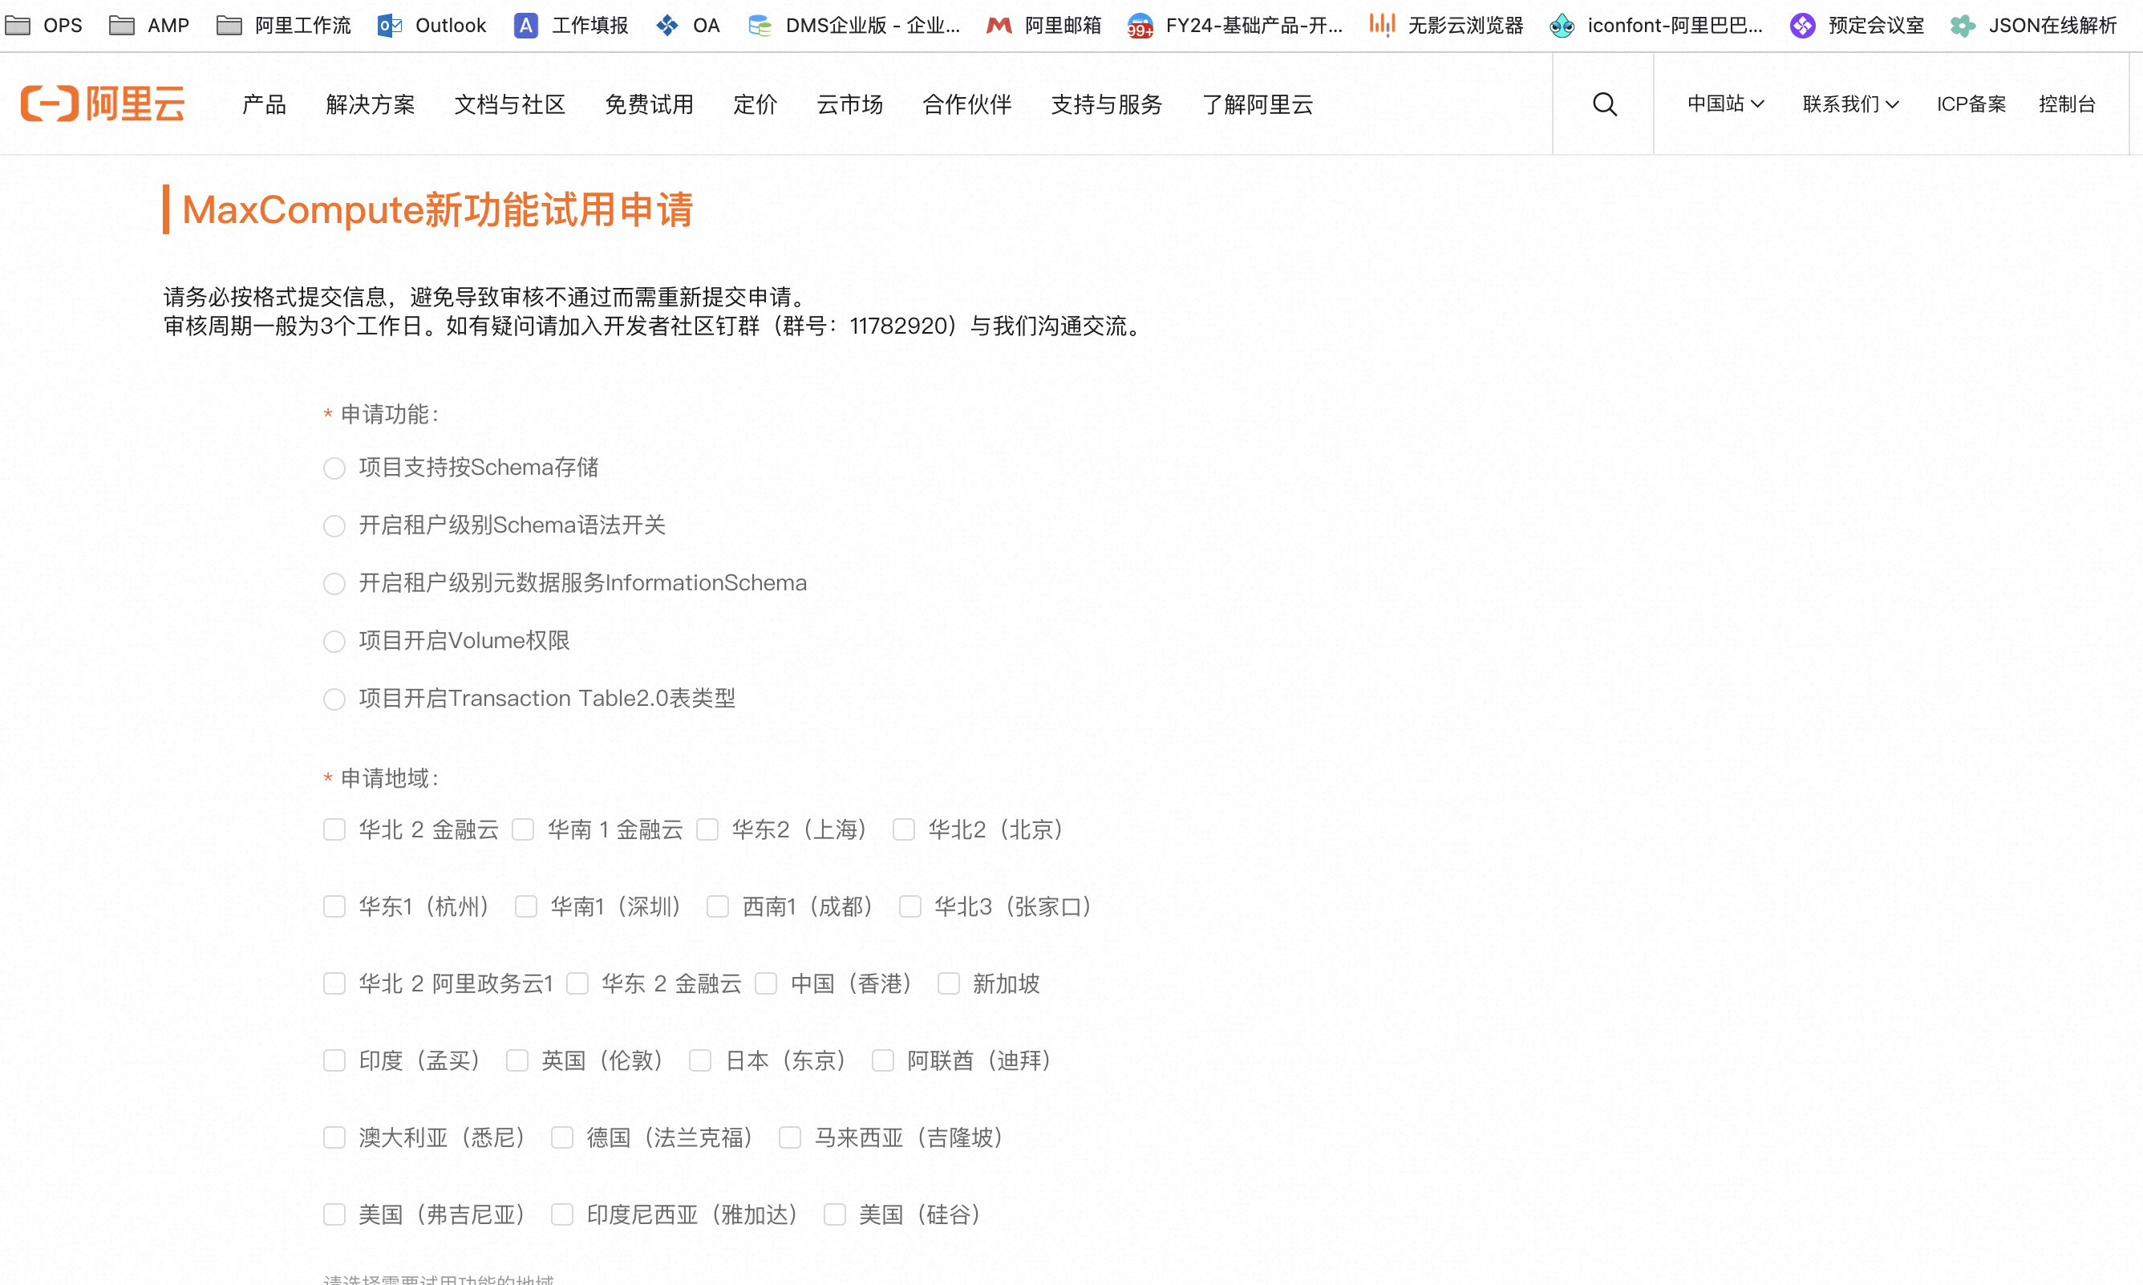Click the 阿里云 logo
This screenshot has width=2143, height=1285.
(x=103, y=104)
